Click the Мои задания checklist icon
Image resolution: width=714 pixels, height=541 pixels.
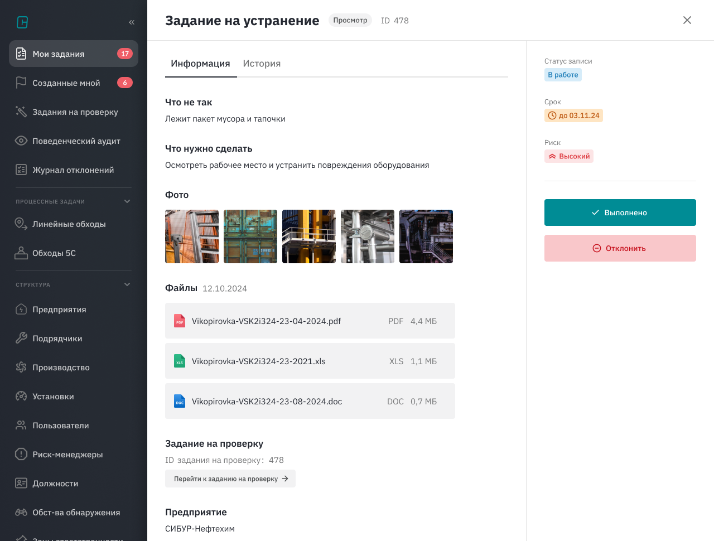click(21, 54)
